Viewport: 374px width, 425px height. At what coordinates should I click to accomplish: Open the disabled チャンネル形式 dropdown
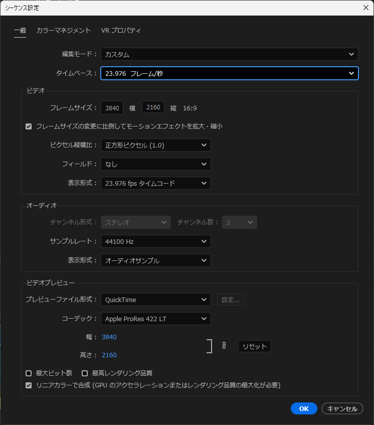tap(136, 222)
